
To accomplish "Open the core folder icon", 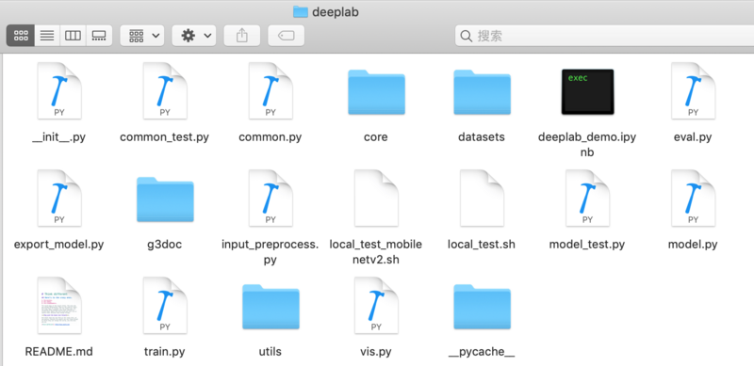I will pos(376,92).
